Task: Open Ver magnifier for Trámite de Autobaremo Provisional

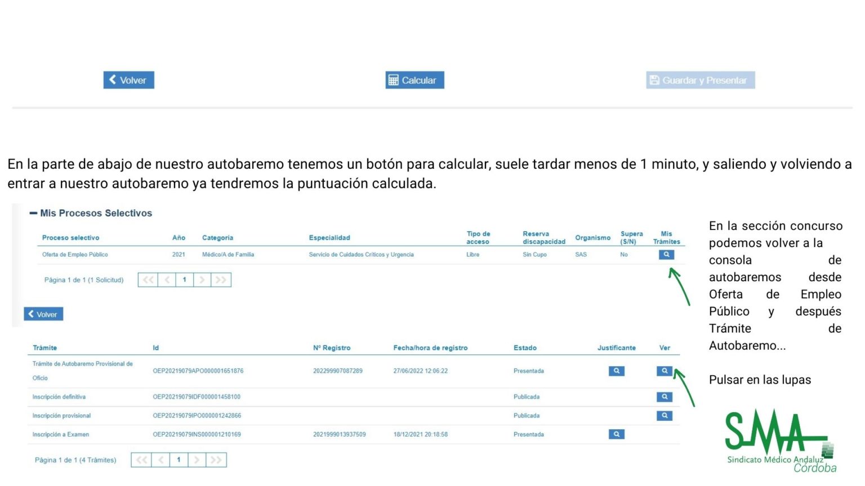Action: click(x=664, y=371)
